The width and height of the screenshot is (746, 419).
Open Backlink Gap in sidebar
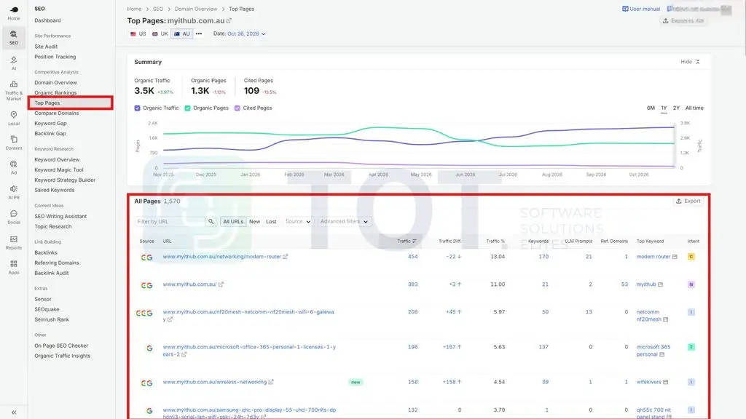(50, 134)
